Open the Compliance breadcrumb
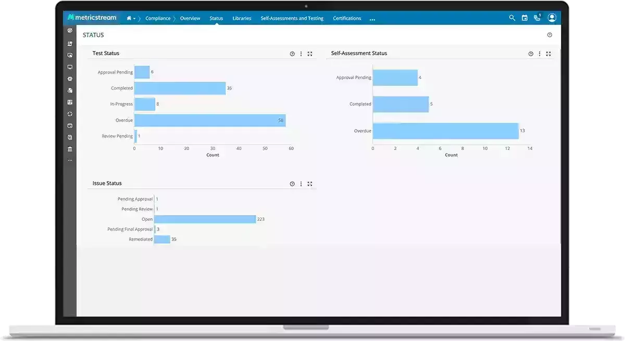The width and height of the screenshot is (625, 341). (x=158, y=18)
